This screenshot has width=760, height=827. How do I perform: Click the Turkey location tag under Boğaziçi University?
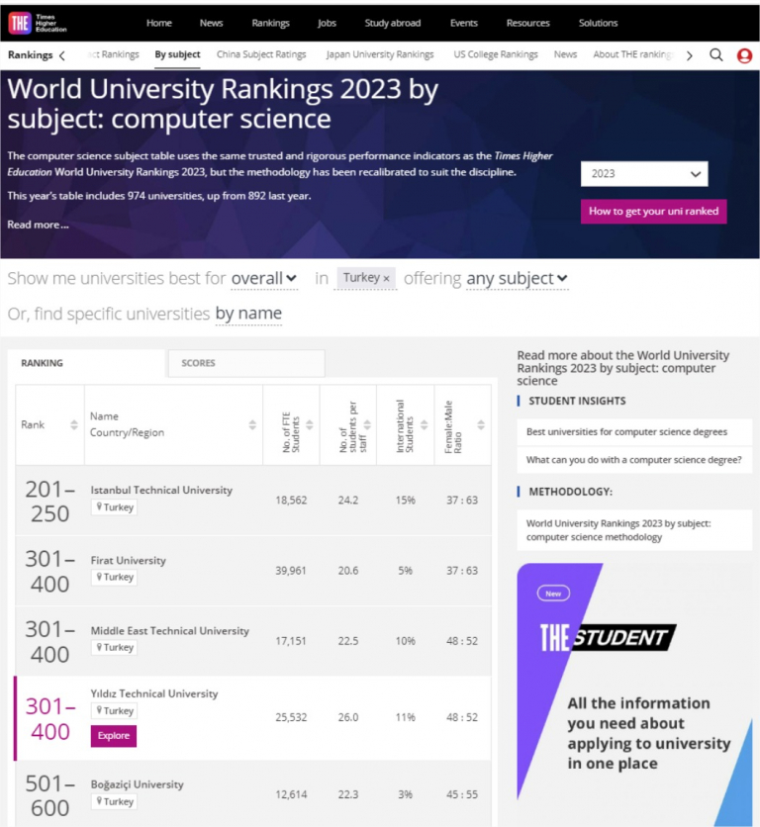click(x=114, y=801)
